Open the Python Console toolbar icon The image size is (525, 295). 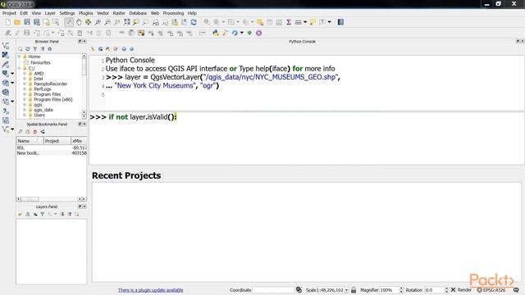216,33
